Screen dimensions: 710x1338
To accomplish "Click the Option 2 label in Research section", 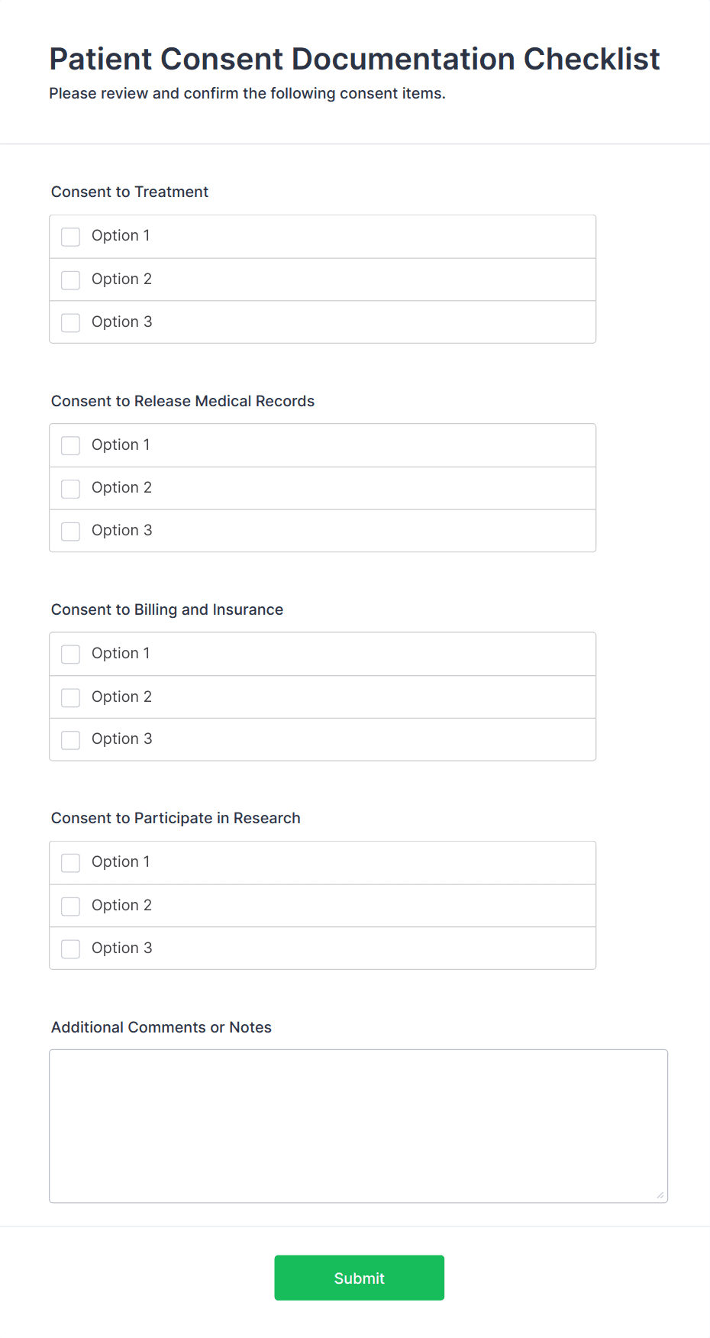I will pyautogui.click(x=121, y=906).
